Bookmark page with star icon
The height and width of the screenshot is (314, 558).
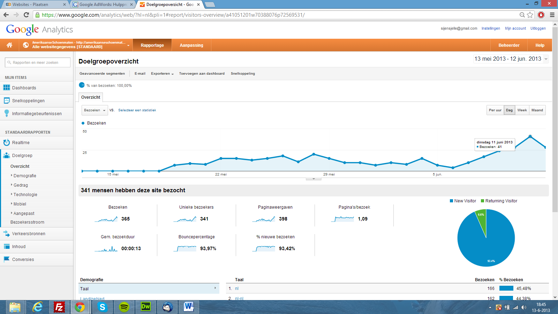tap(530, 15)
